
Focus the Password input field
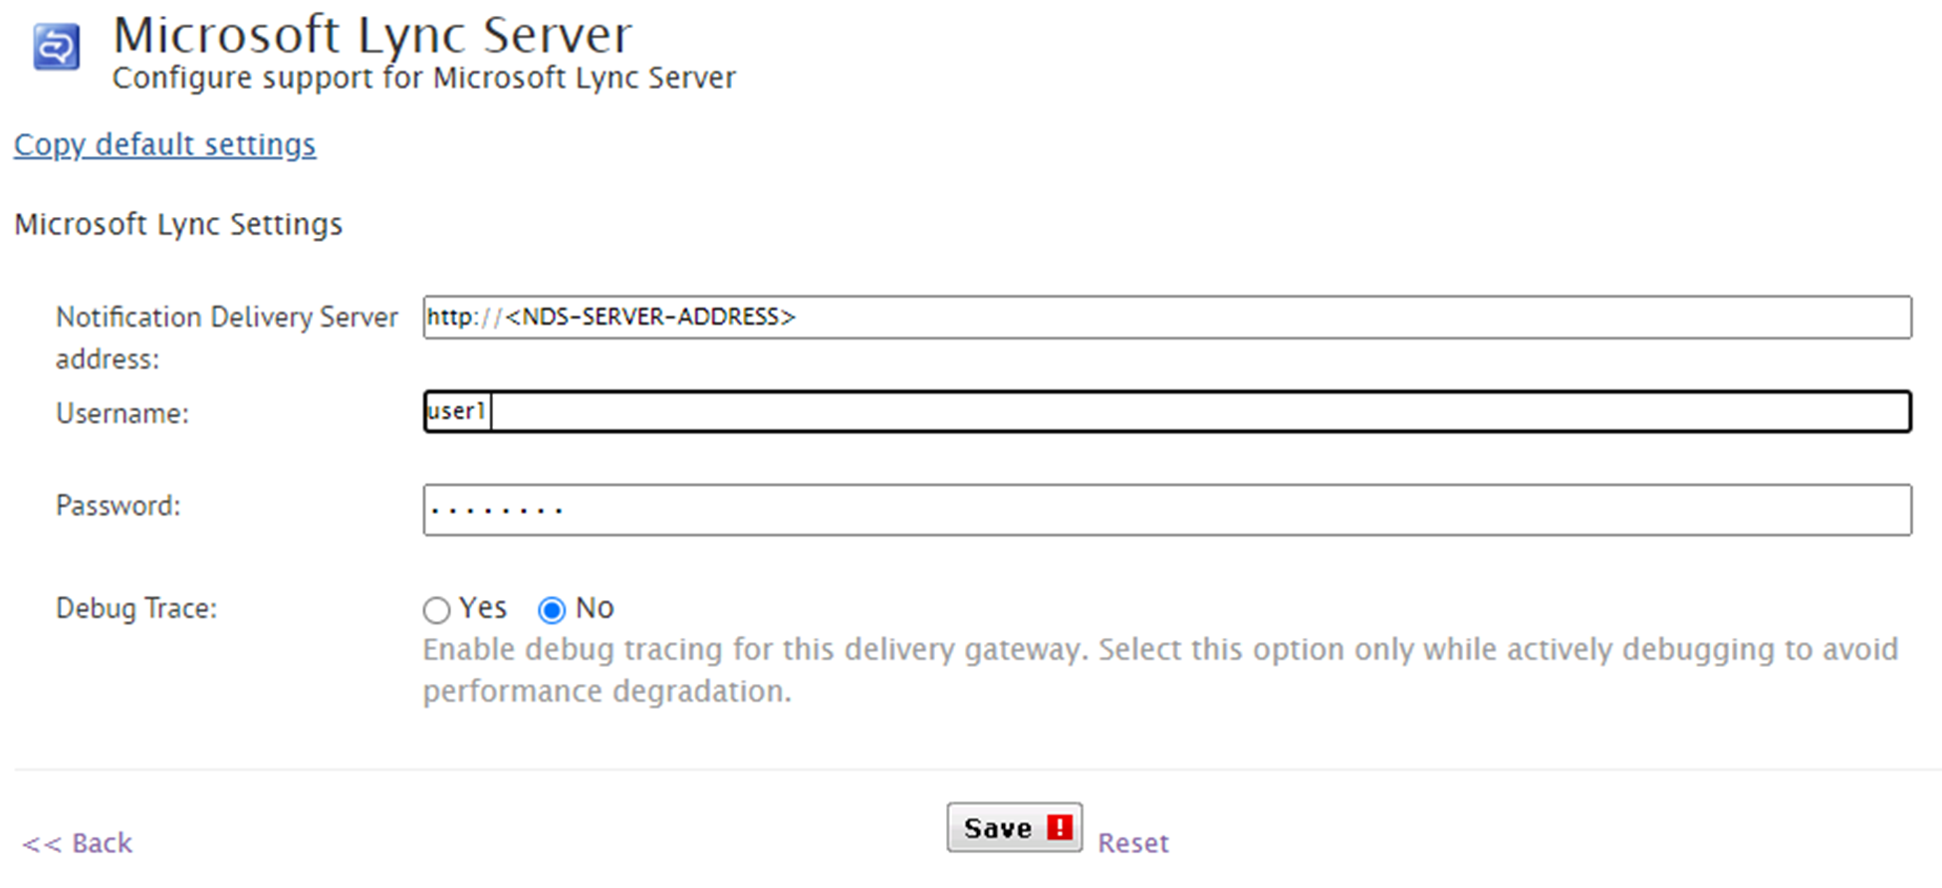(x=1167, y=510)
